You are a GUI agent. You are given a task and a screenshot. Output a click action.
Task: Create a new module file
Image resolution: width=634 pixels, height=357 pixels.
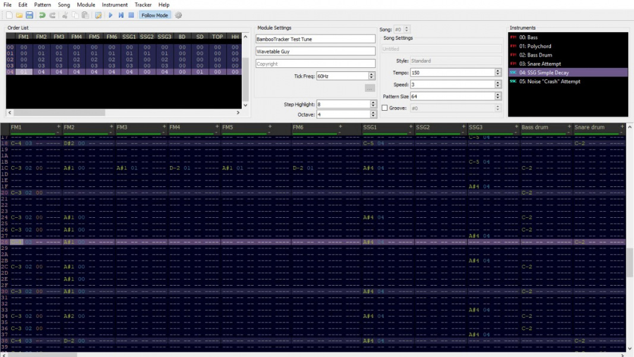point(9,15)
